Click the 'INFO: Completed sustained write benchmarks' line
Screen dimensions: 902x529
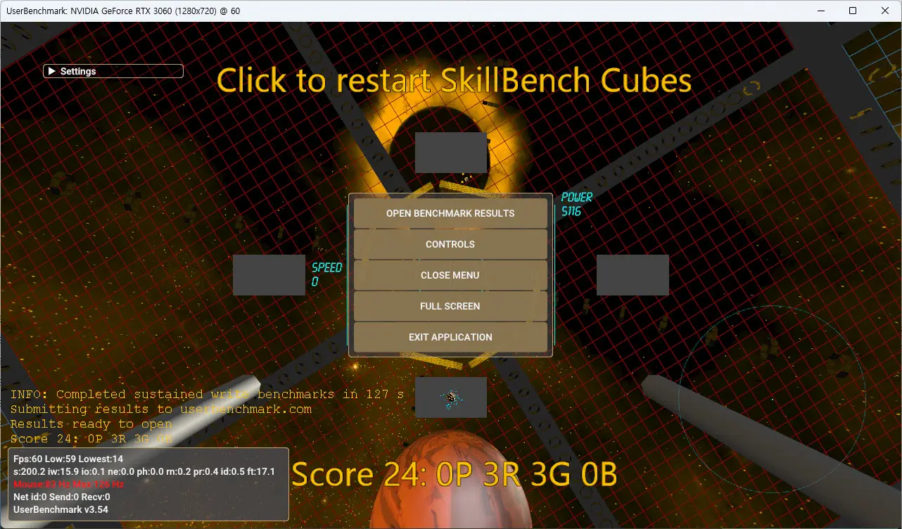(x=207, y=395)
